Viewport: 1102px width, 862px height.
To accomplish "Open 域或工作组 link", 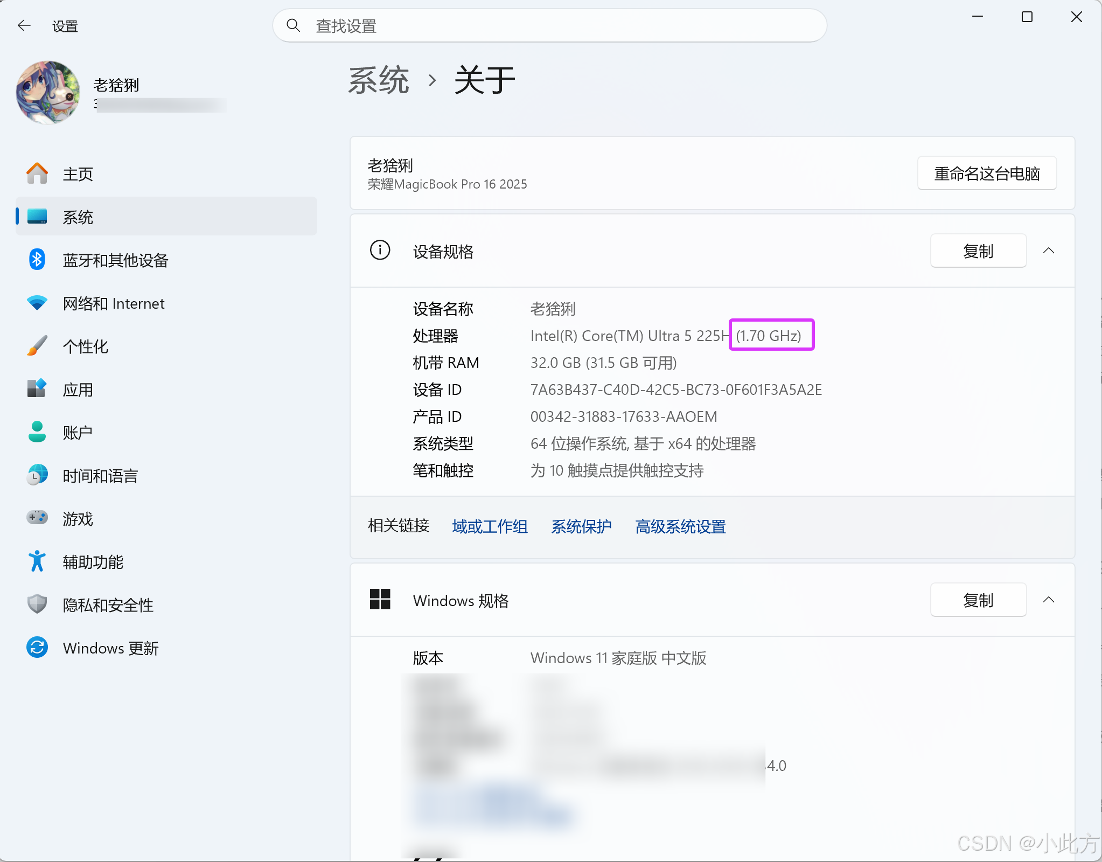I will (490, 526).
